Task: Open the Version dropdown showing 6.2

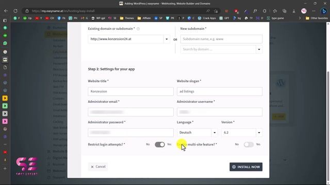Action: 242,133
